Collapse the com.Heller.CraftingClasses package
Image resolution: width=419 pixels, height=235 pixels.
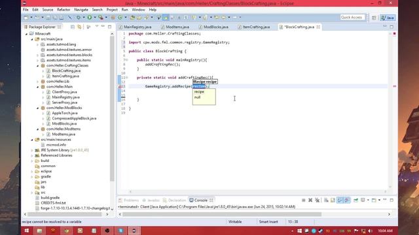(x=38, y=65)
